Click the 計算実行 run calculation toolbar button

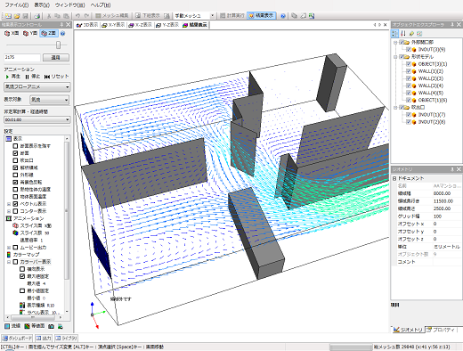point(231,16)
